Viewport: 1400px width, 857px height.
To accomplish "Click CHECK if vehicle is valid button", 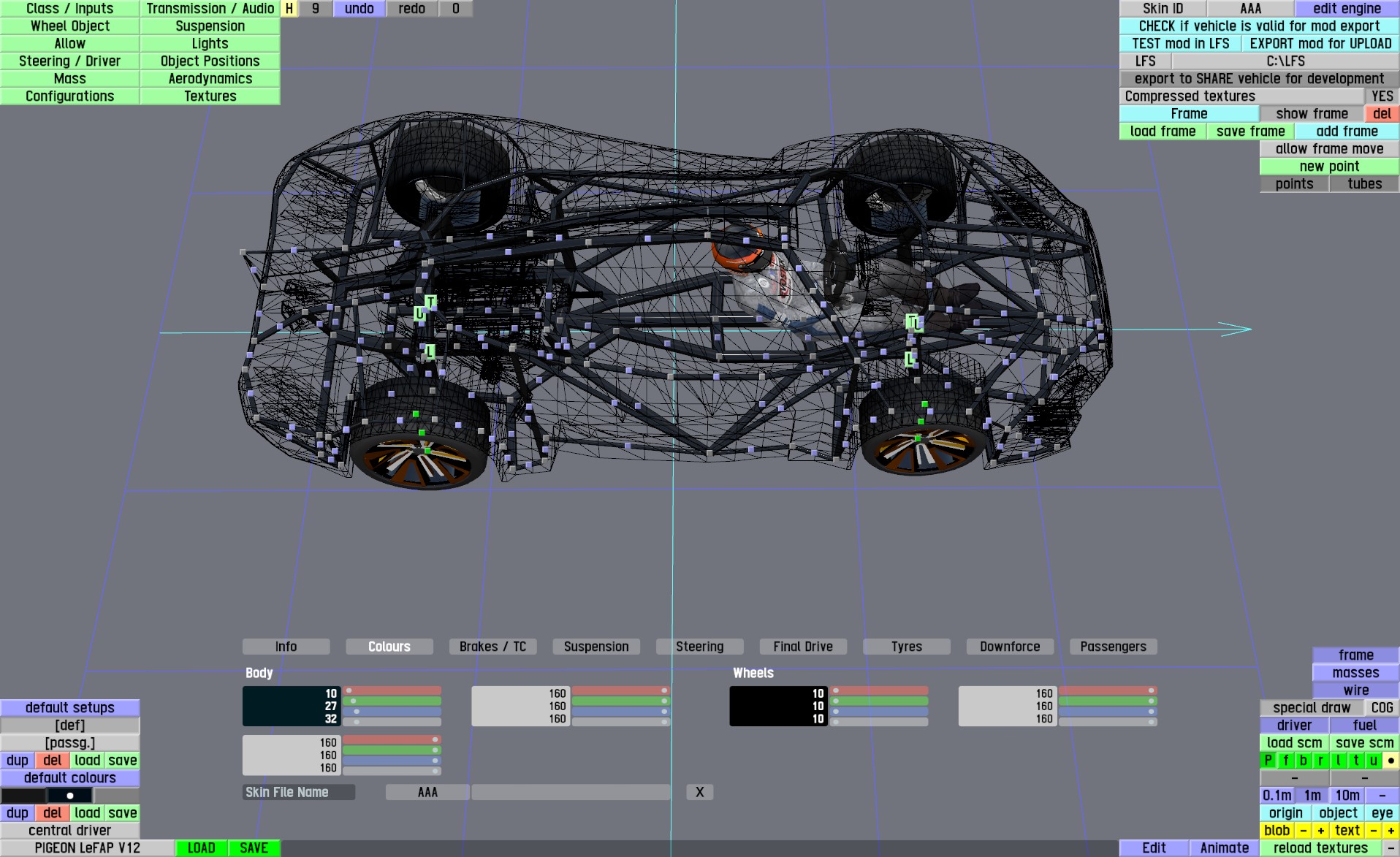I will 1259,26.
